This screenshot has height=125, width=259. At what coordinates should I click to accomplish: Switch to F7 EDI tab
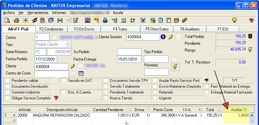[223, 29]
